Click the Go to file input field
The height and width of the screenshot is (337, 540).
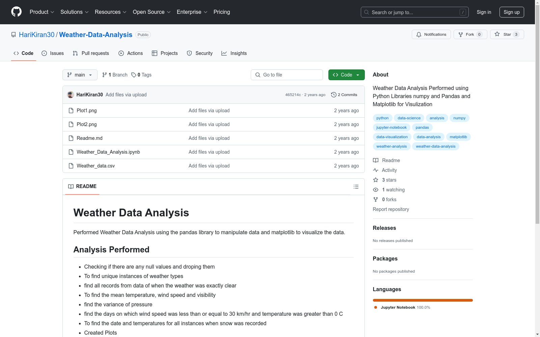click(x=287, y=75)
